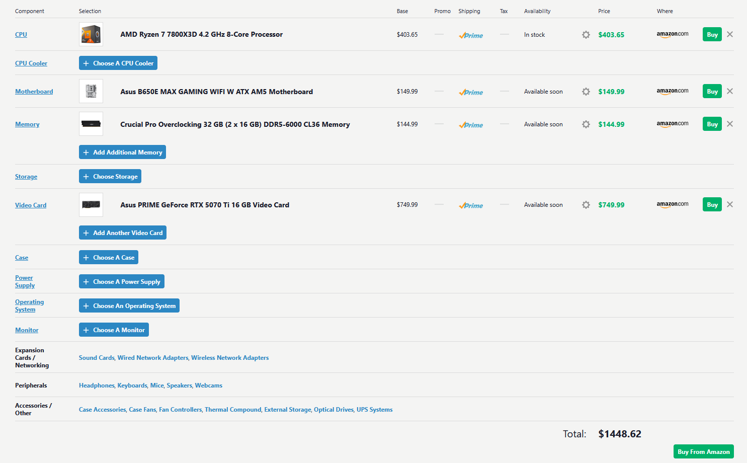The image size is (747, 463).
Task: Browse Wired Network Adapters
Action: (x=153, y=358)
